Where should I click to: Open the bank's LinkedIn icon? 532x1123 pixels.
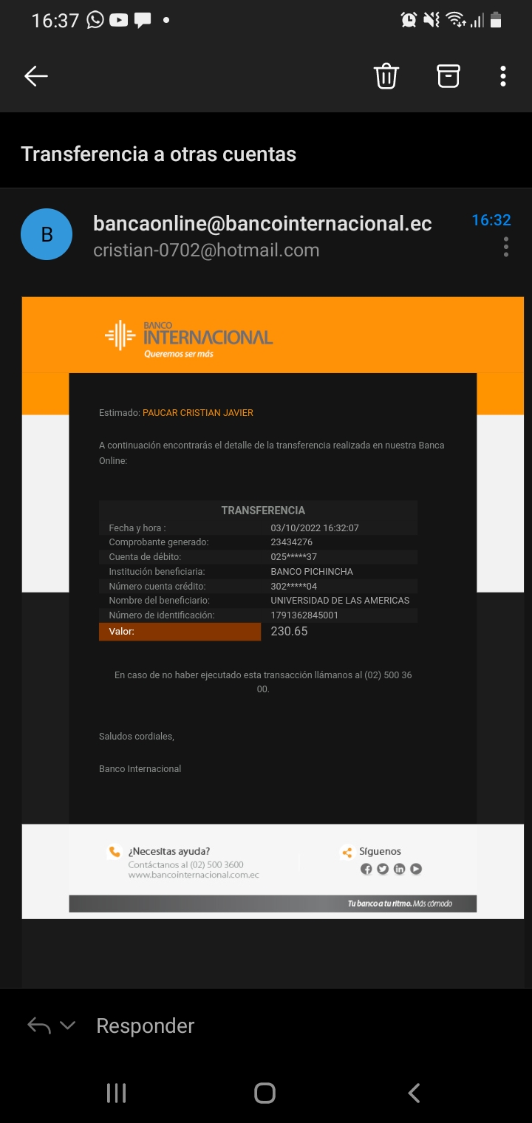pyautogui.click(x=399, y=869)
